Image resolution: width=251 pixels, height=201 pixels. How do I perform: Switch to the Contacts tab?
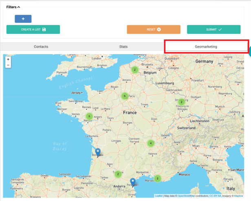[x=41, y=47]
